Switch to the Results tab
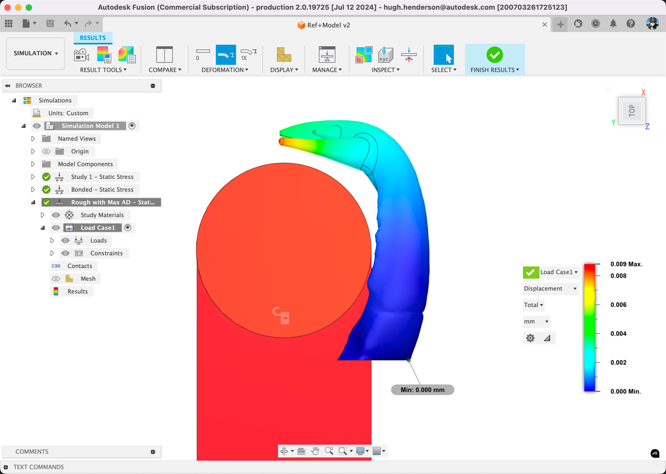This screenshot has width=666, height=474. pyautogui.click(x=92, y=38)
